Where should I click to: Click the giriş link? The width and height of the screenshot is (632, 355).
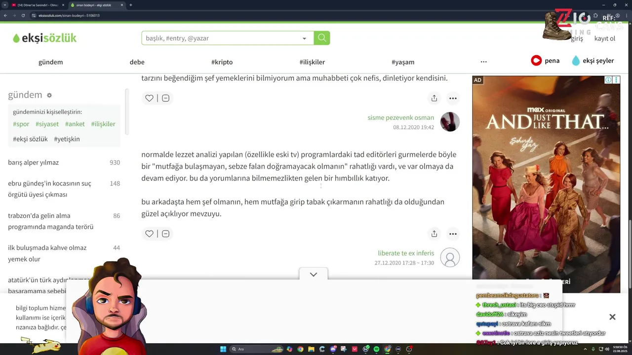click(x=577, y=38)
